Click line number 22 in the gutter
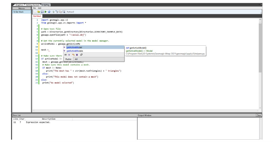Image resolution: width=273 pixels, height=142 pixels. [x=36, y=83]
